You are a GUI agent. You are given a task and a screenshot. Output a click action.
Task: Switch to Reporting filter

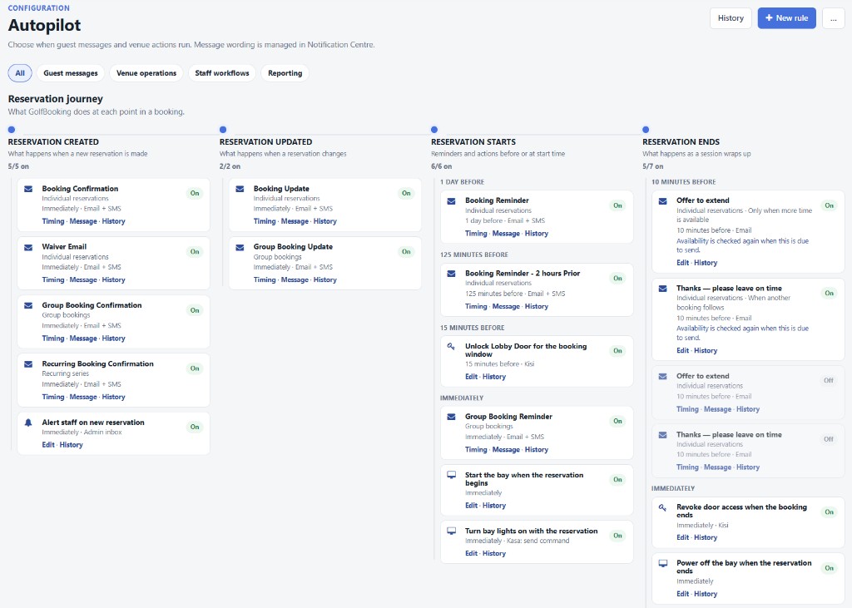tap(285, 73)
